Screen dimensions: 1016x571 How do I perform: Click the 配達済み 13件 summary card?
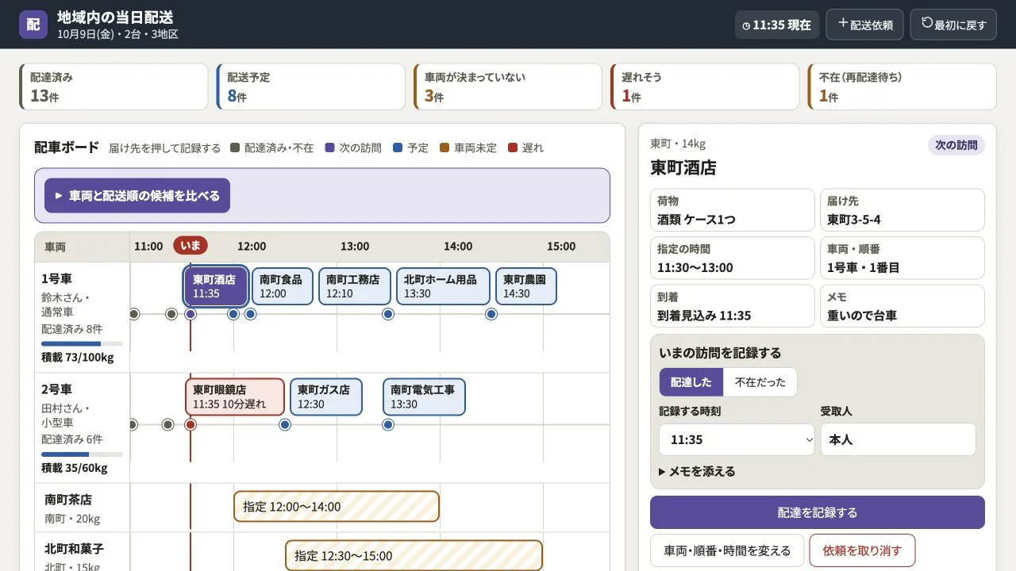point(114,87)
